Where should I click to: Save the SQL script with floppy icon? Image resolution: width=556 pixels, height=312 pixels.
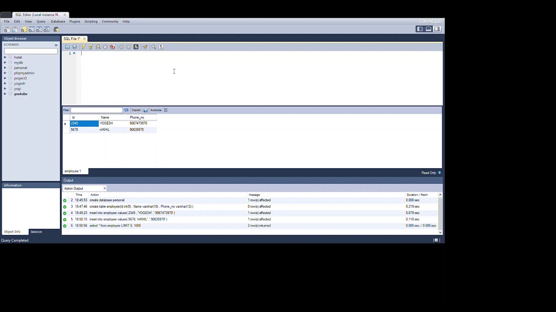tap(74, 47)
